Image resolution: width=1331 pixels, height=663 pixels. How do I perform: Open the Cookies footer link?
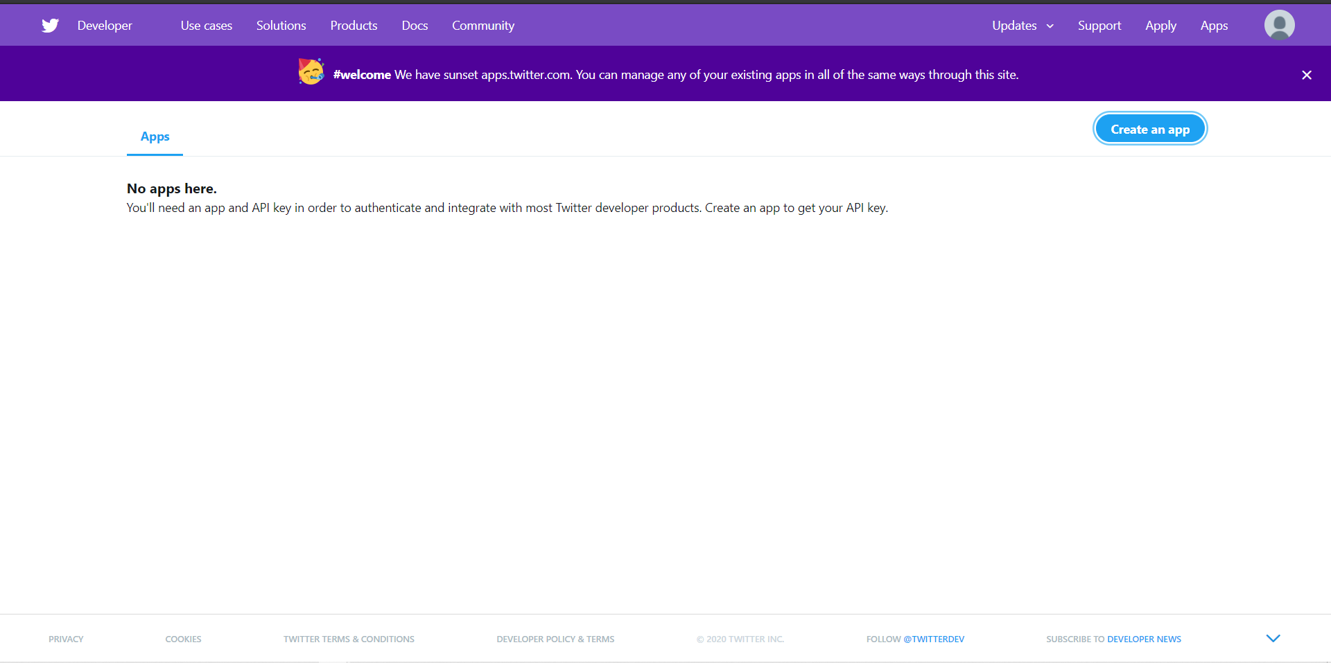[183, 639]
